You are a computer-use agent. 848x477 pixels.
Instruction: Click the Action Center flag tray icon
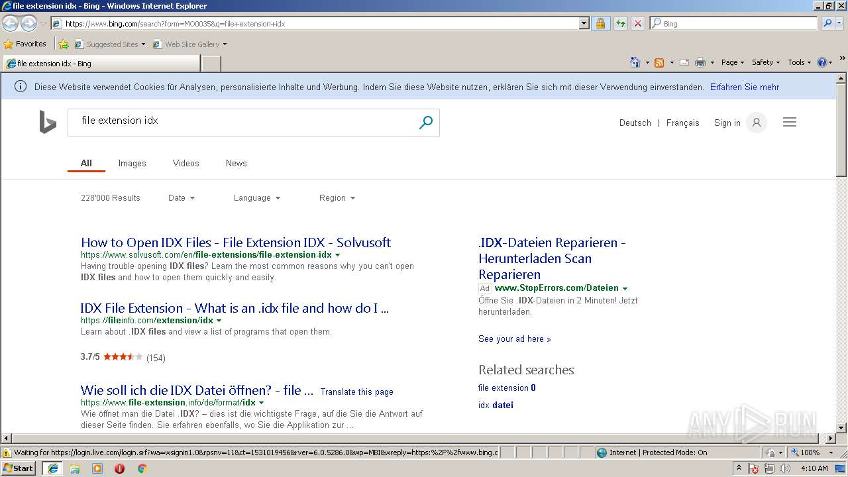coord(753,468)
